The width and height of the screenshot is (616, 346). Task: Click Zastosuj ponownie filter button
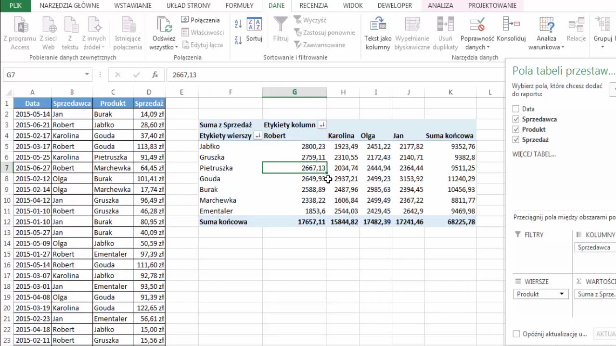(324, 33)
